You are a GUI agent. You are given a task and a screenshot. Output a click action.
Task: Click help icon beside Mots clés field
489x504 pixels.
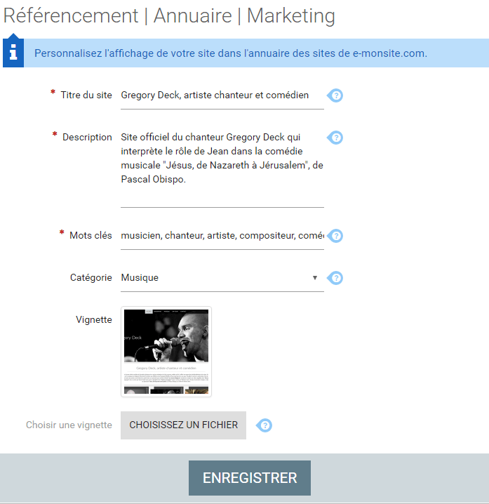click(x=335, y=236)
